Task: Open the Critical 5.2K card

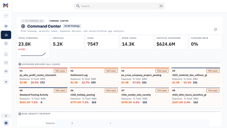Action: point(68,42)
